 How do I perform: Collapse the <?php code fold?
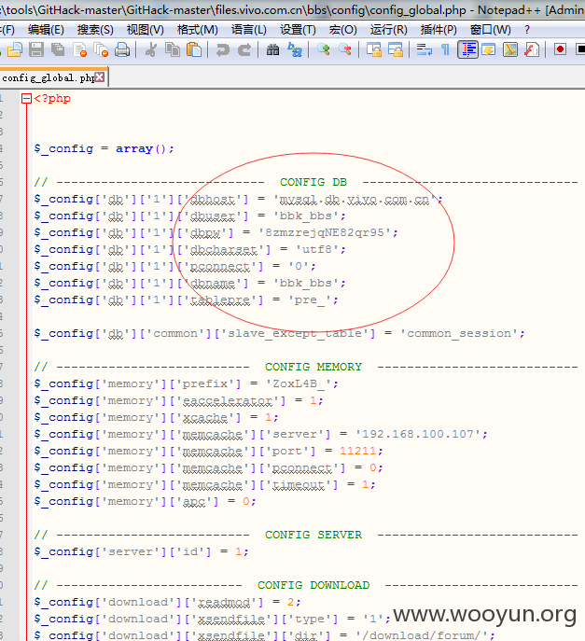tap(26, 99)
